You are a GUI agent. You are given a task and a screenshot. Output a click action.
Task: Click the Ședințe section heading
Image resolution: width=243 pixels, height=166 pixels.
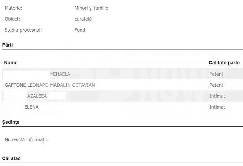tap(11, 122)
